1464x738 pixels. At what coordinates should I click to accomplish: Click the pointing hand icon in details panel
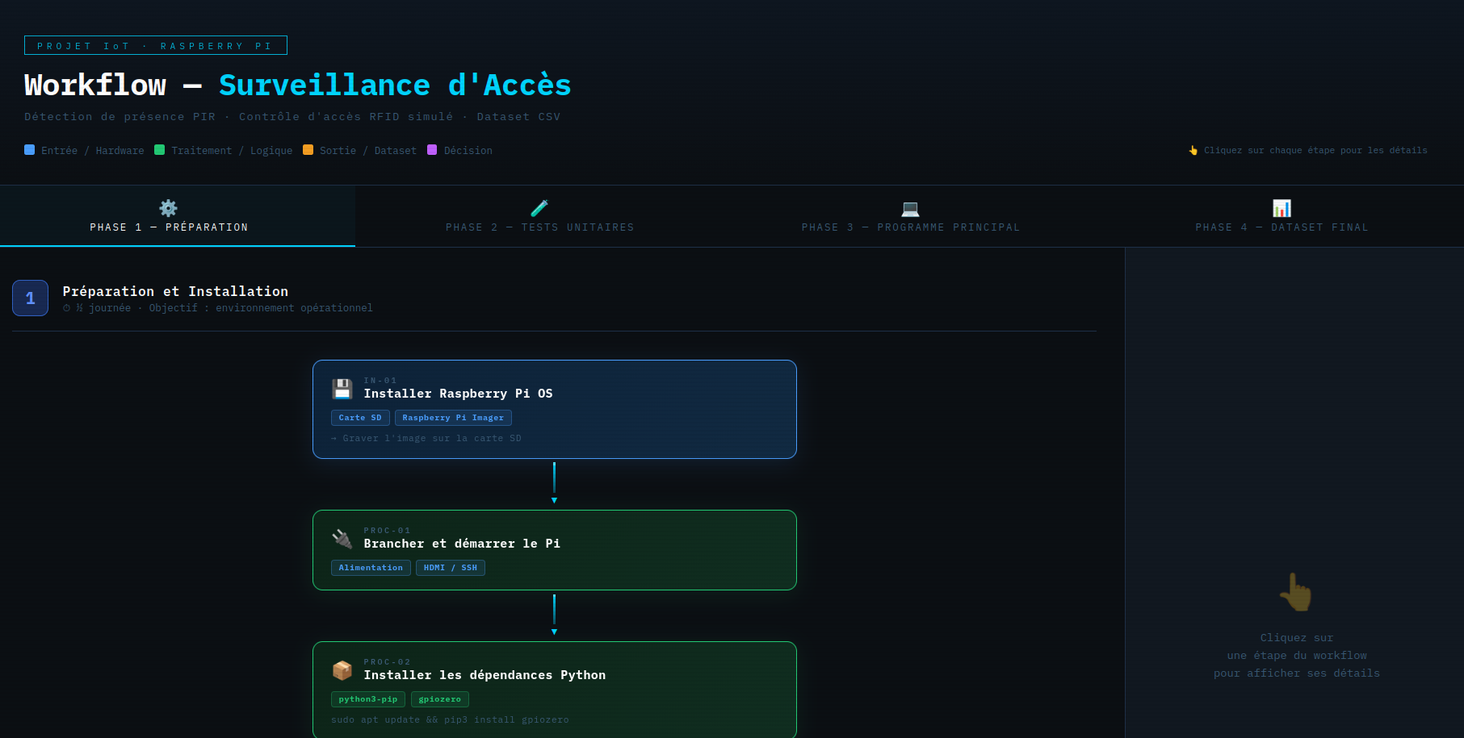[1296, 592]
